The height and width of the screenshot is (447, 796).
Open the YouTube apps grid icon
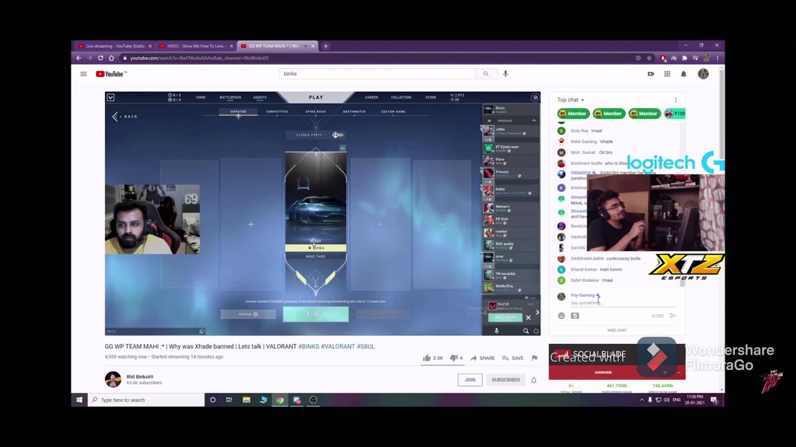(667, 74)
